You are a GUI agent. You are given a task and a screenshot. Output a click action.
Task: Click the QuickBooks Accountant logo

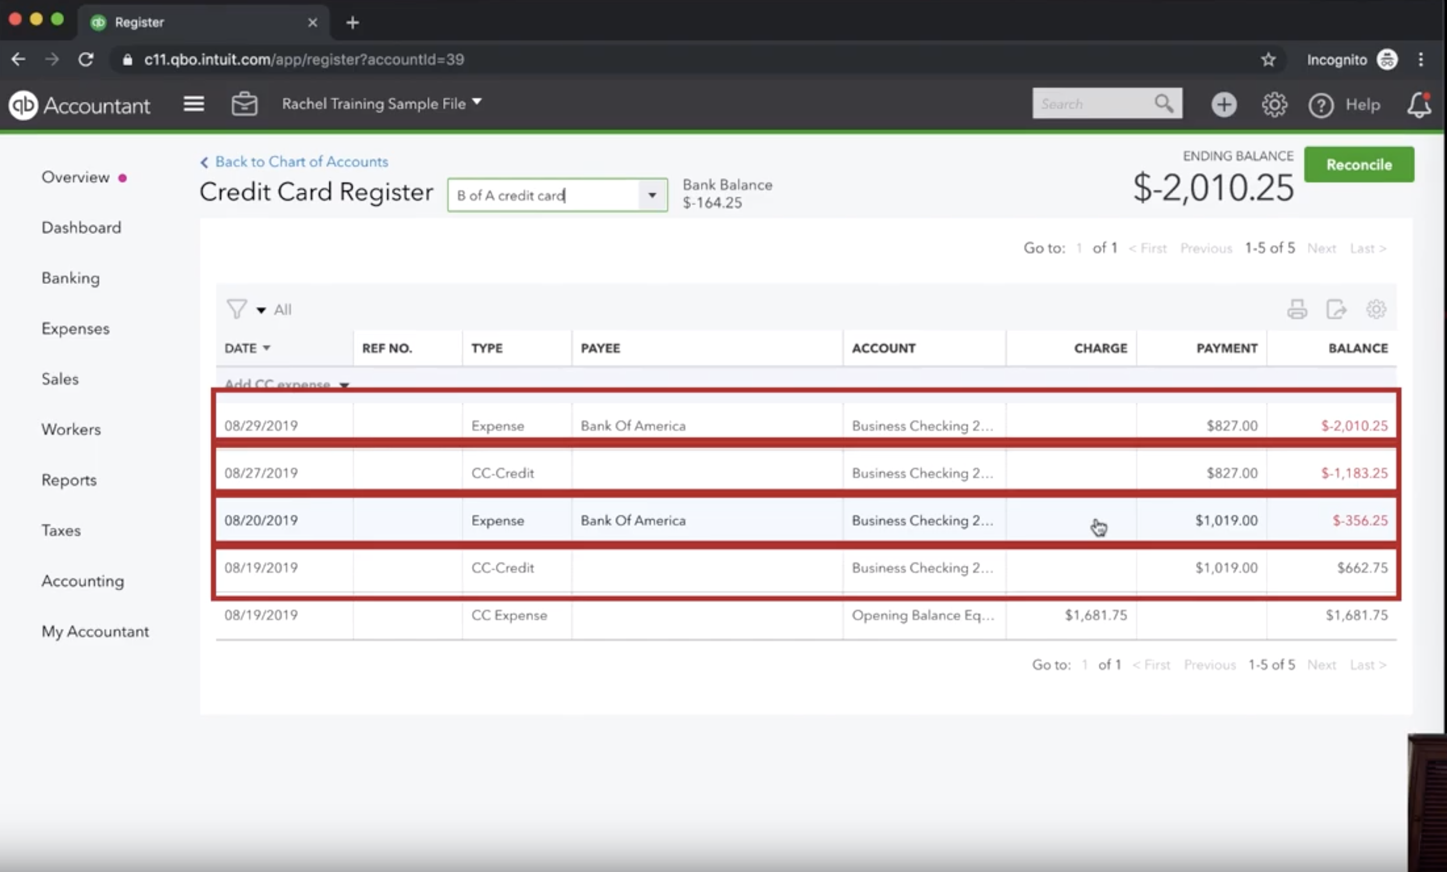80,105
